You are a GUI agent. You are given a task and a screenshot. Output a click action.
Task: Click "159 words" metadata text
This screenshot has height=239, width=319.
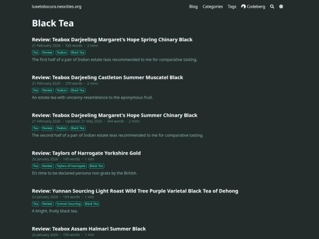71,197
